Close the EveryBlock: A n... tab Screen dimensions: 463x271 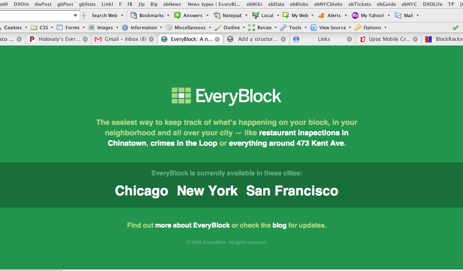point(217,39)
